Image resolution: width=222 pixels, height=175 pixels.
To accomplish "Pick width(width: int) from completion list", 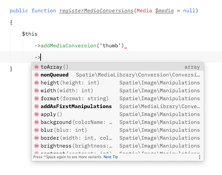I will (118, 91).
